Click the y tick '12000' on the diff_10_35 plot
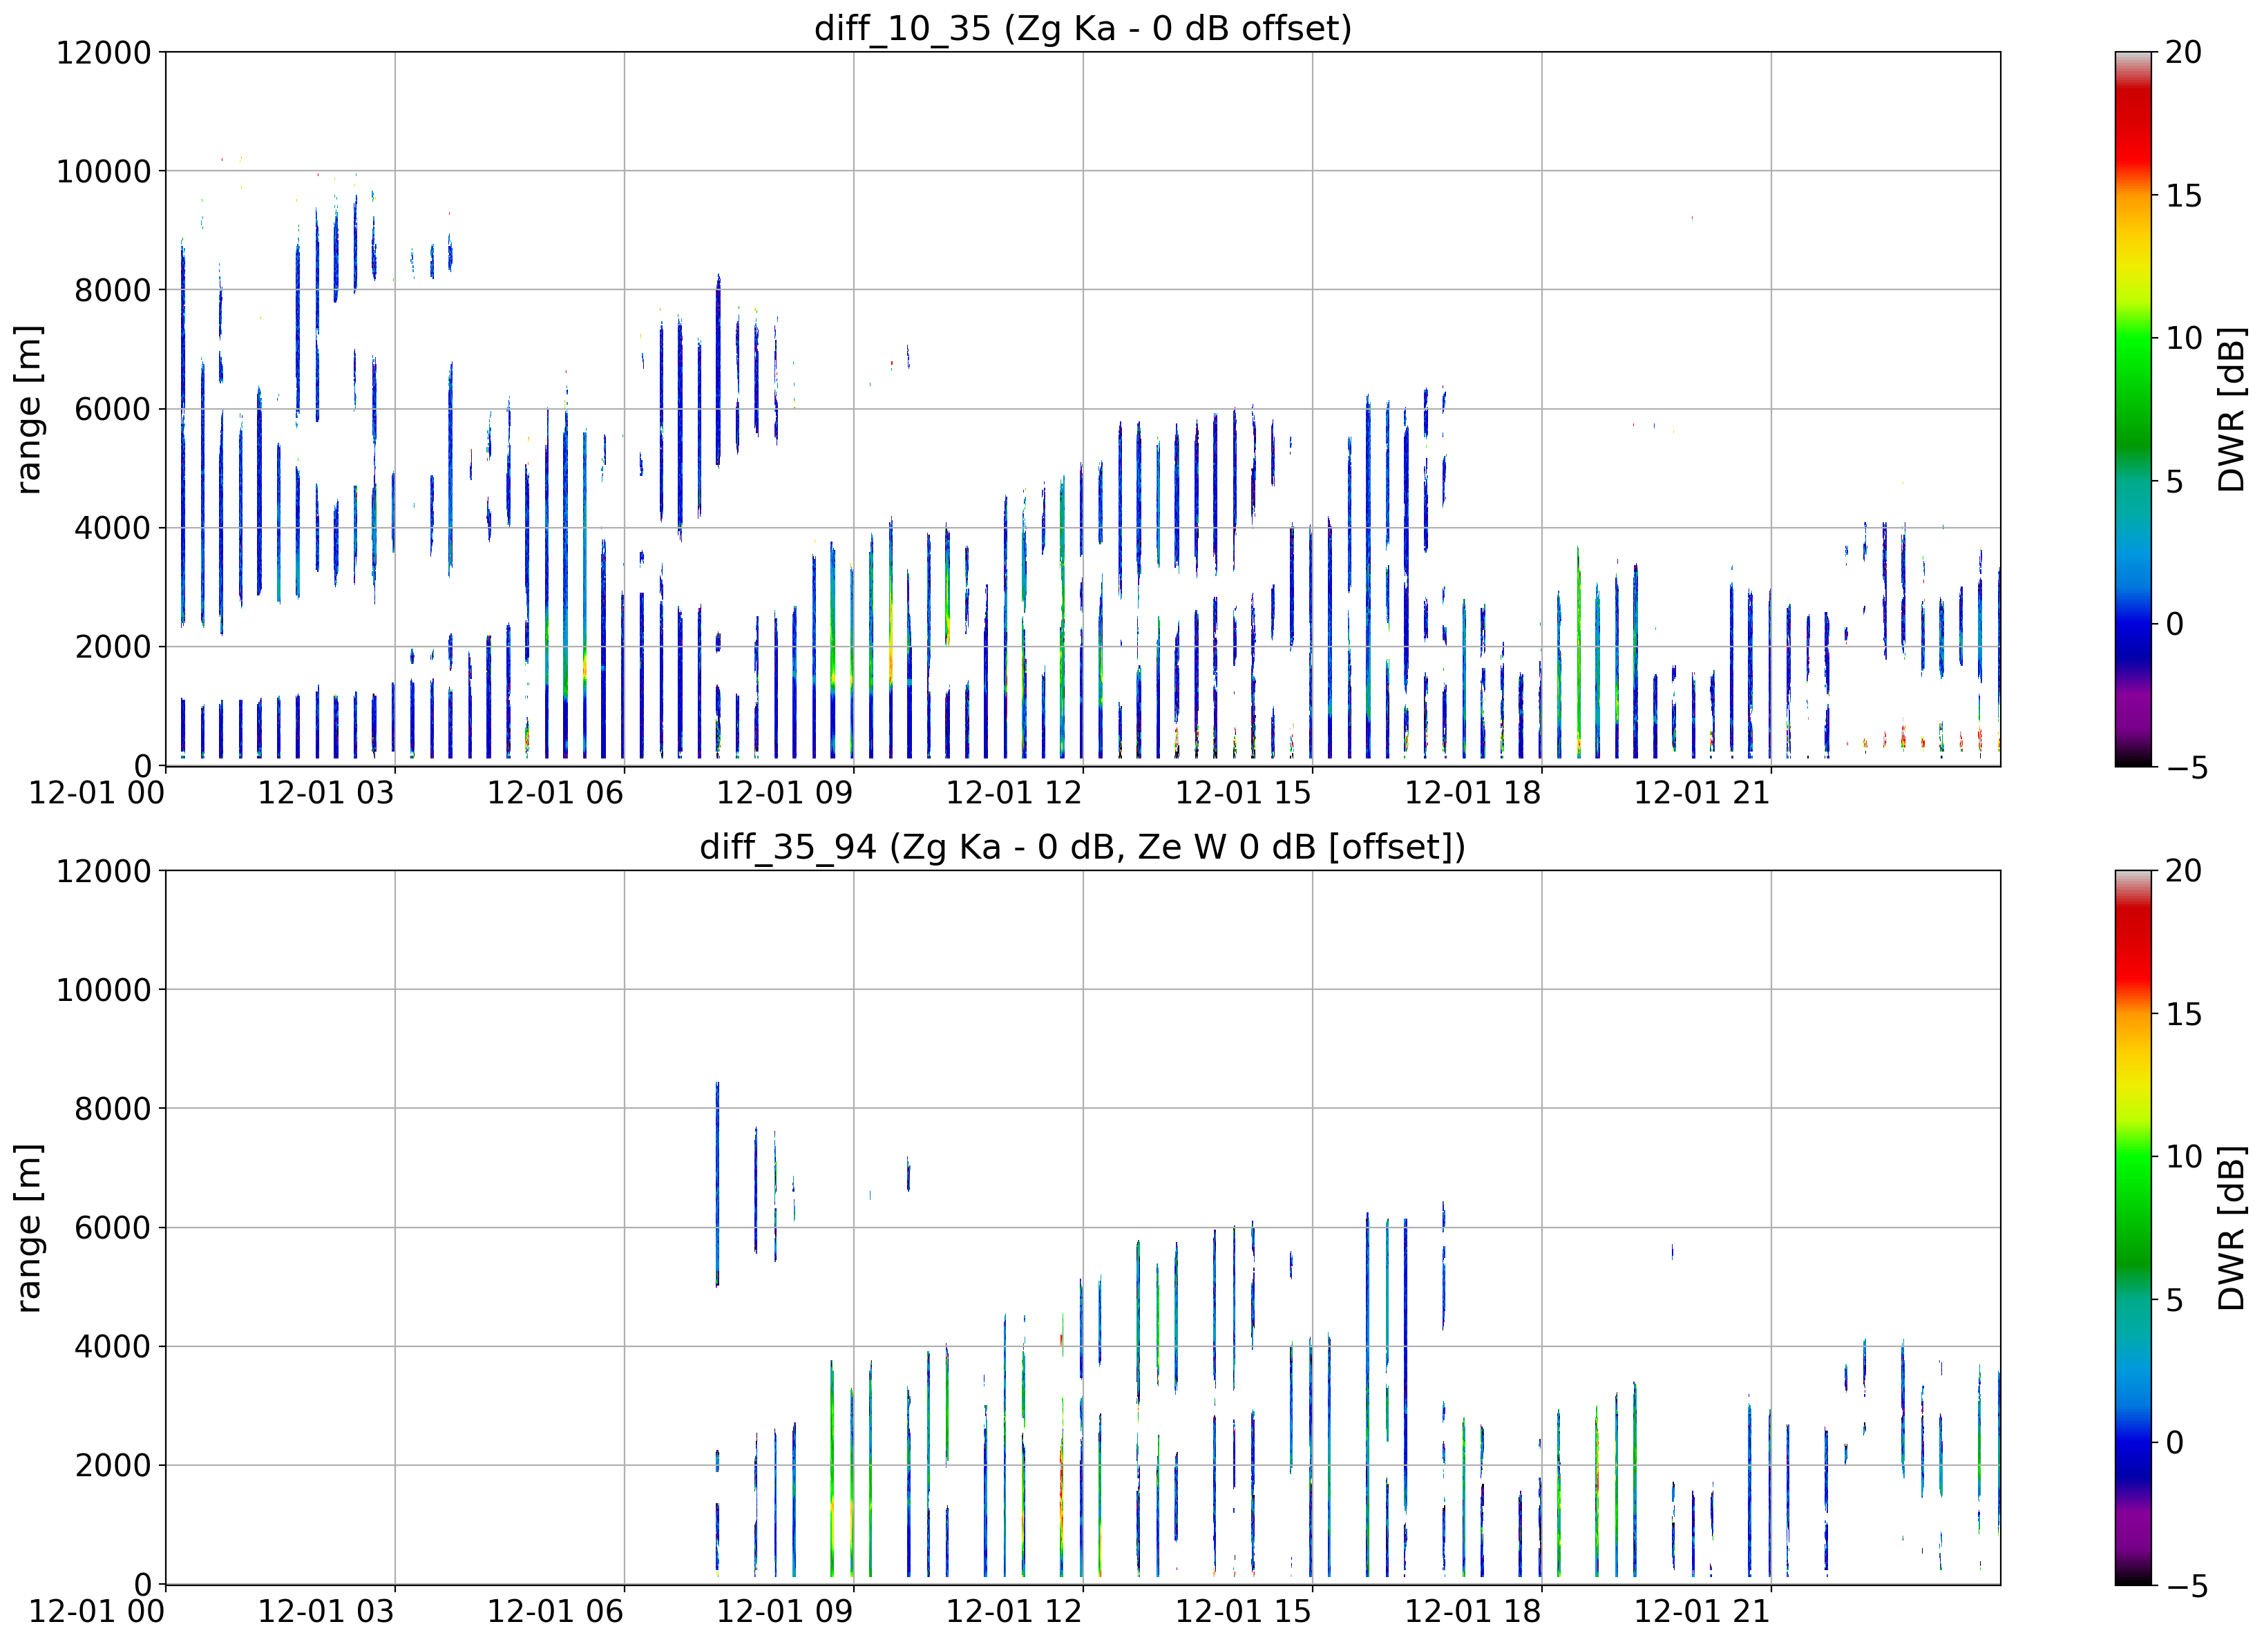 point(104,52)
